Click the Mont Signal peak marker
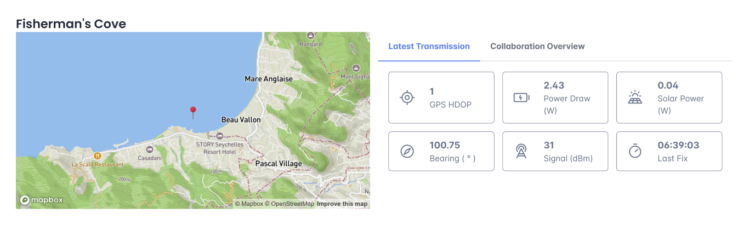The height and width of the screenshot is (225, 749). pos(355,68)
